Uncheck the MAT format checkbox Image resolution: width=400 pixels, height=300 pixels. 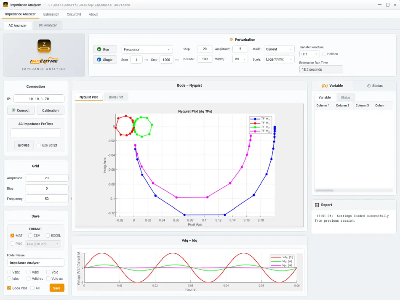click(12, 236)
